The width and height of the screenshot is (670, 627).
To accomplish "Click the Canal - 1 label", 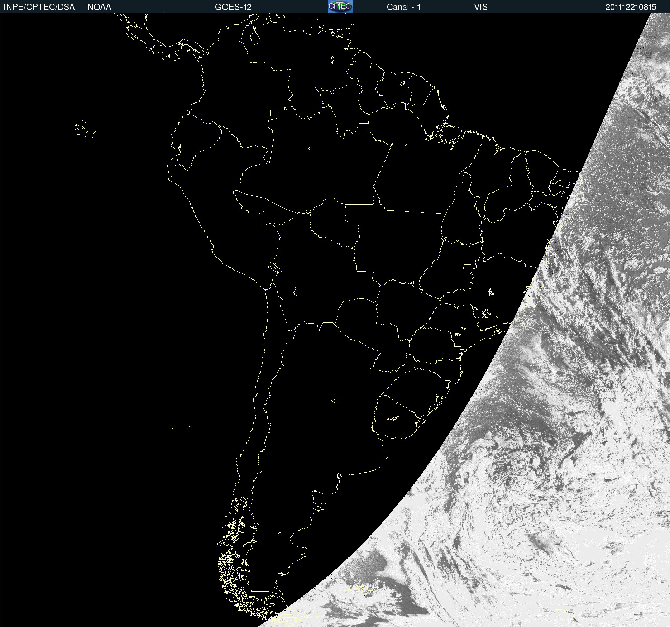I will [404, 7].
